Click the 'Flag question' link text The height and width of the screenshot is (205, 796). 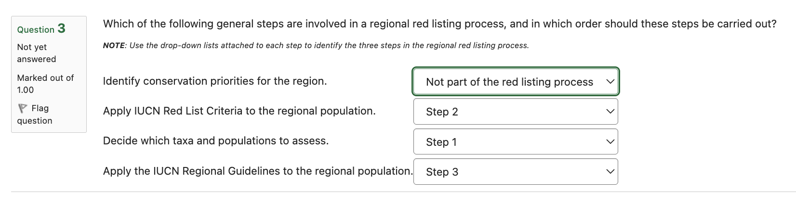click(x=35, y=115)
